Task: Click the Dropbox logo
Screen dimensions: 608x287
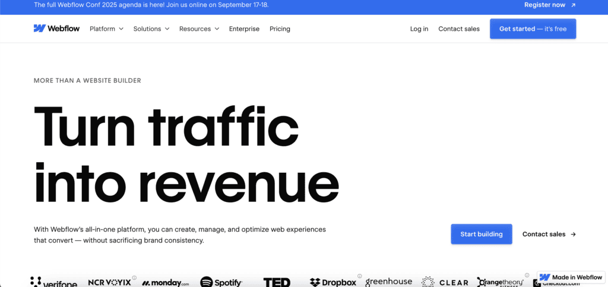Action: [332, 282]
